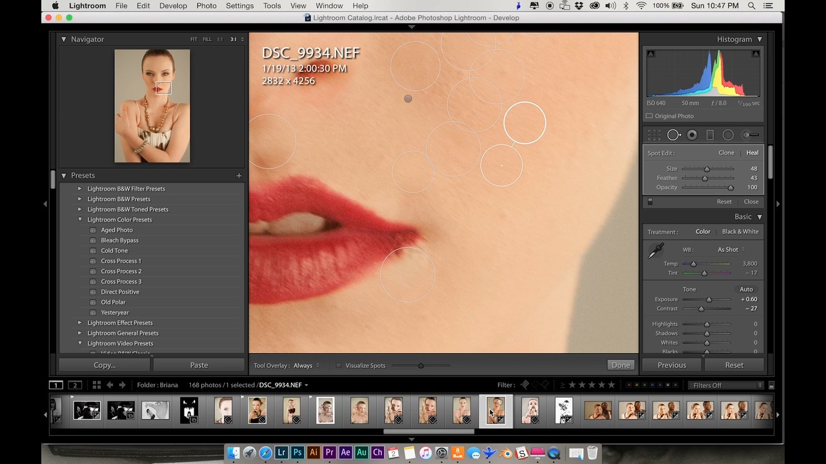Expand Lightroom B&W Filter Presets folder
Screen dimensions: 826x464
tap(80, 189)
